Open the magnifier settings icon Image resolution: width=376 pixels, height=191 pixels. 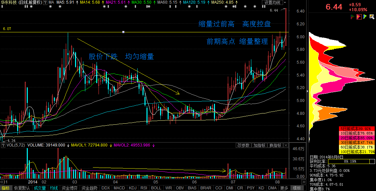[371, 17]
